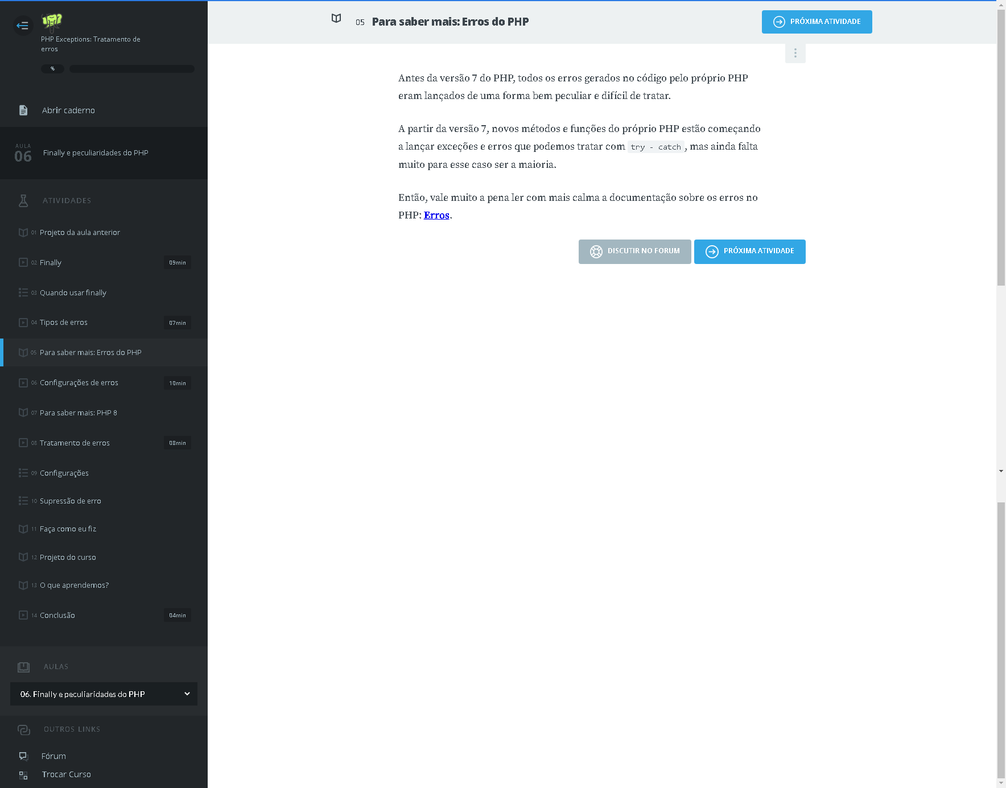Click the page scrollbar down arrow
Viewport: 1006px width, 788px height.
pyautogui.click(x=1001, y=783)
